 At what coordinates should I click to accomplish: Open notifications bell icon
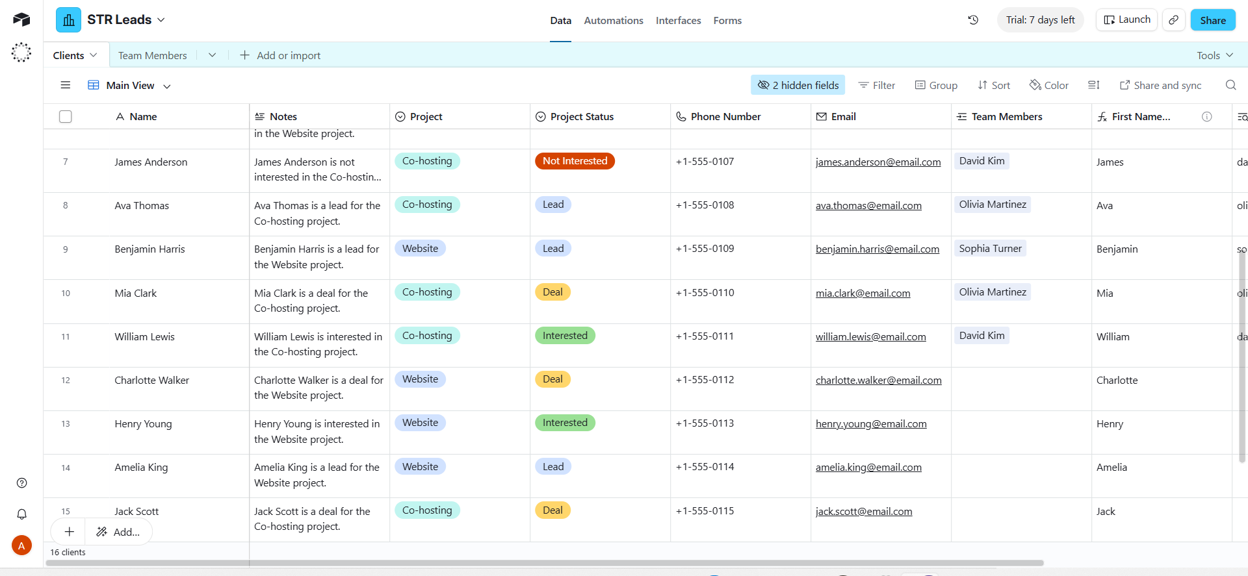21,514
